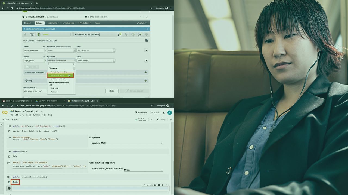Click the Share button in Colab
348x195 pixels.
coord(155,113)
